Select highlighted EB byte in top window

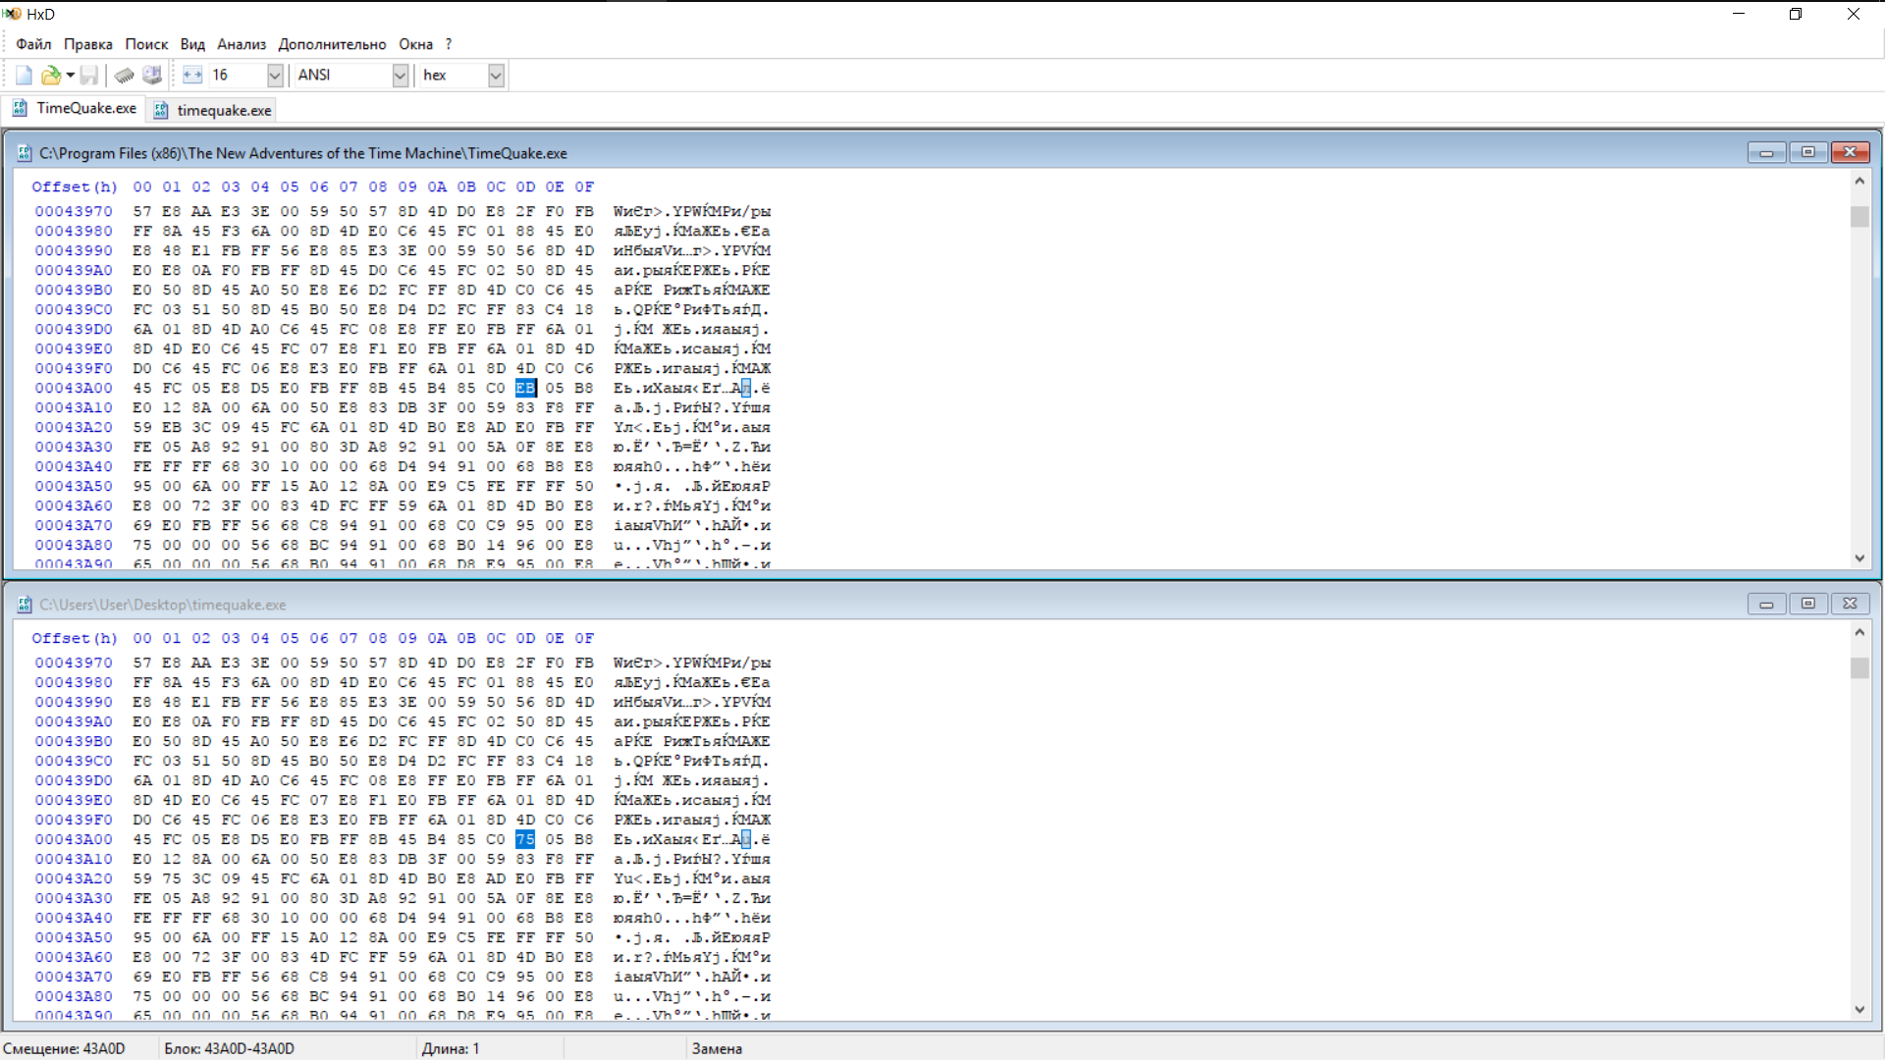click(x=525, y=388)
